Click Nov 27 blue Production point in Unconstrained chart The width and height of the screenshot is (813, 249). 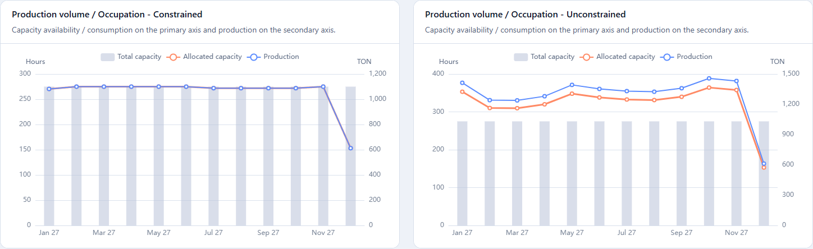tap(737, 81)
